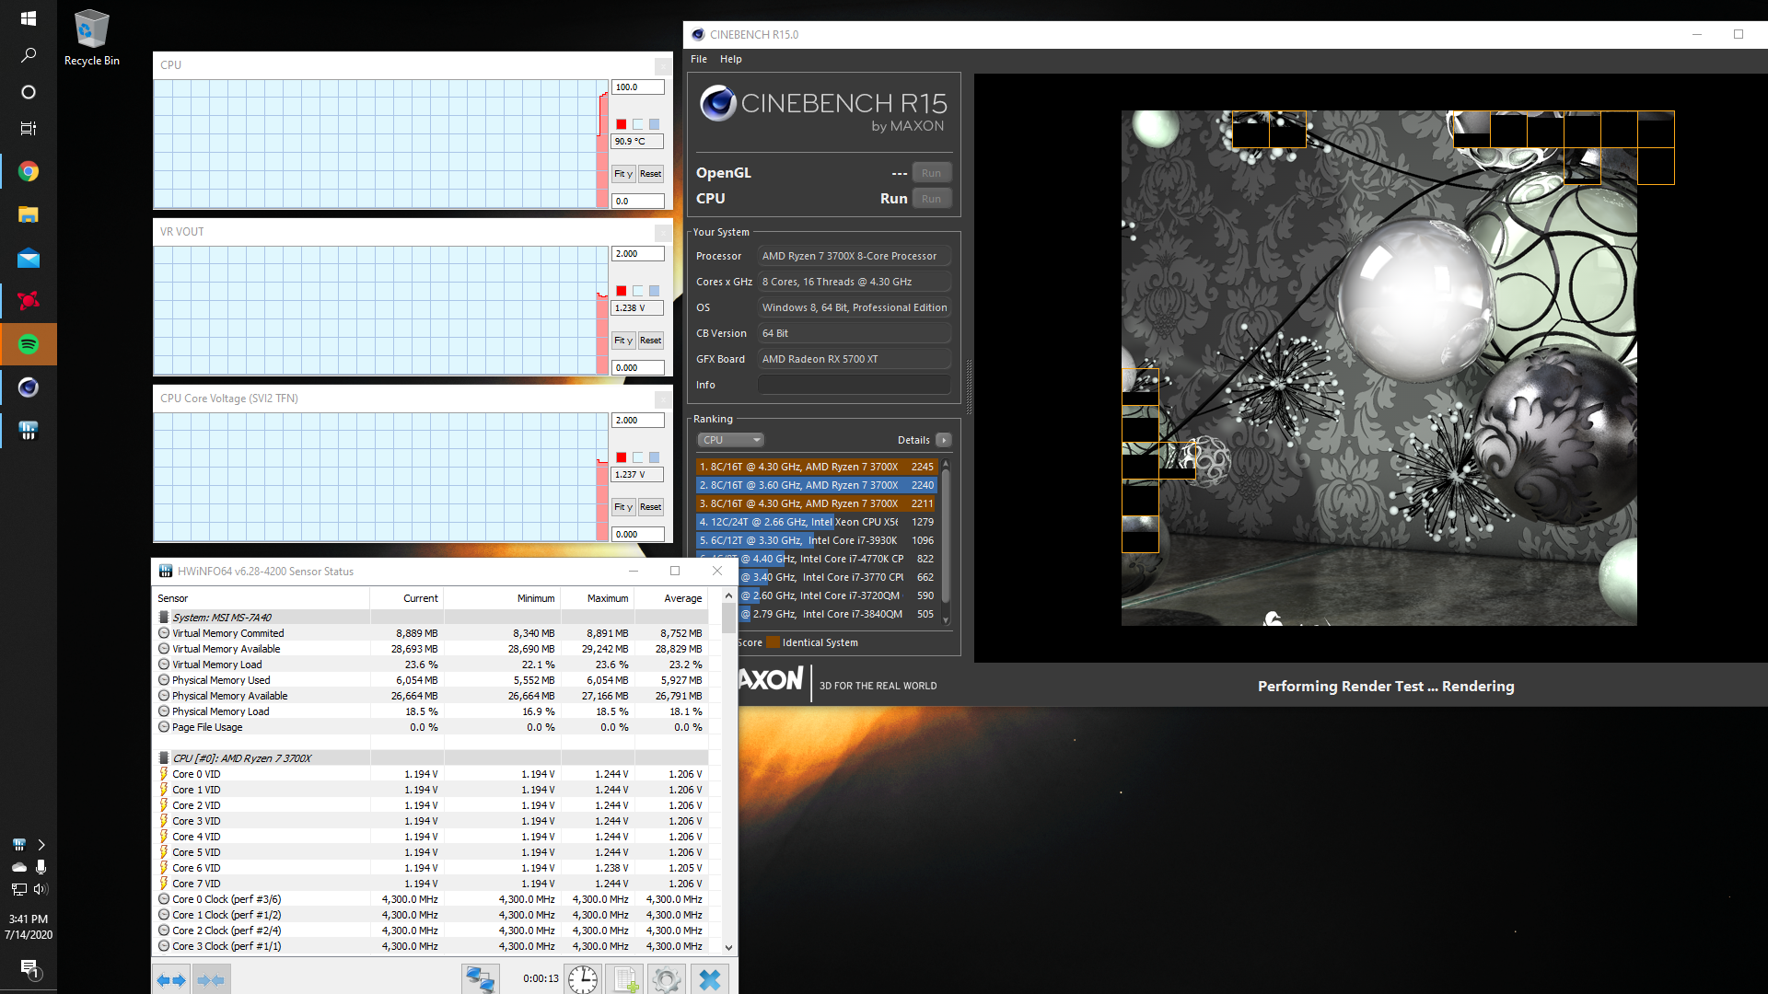Image resolution: width=1768 pixels, height=994 pixels.
Task: Click HWiNFO sensor list scroll-up arrow
Action: point(728,596)
